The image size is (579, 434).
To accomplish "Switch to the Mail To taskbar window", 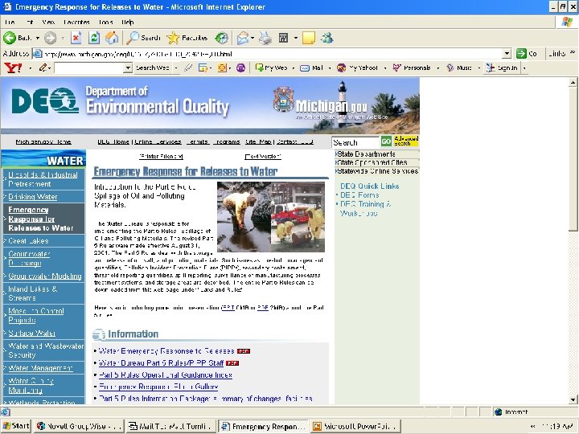I will coord(170,426).
